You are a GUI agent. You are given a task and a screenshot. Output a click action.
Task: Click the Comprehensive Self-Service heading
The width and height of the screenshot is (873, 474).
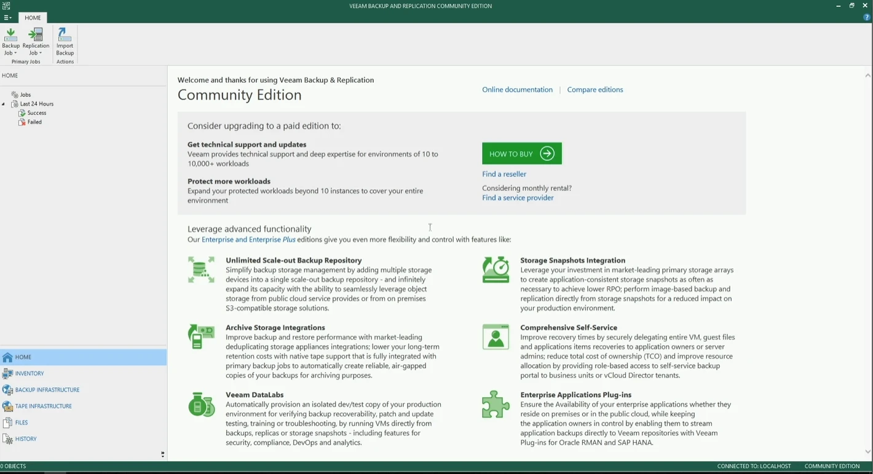(x=569, y=328)
